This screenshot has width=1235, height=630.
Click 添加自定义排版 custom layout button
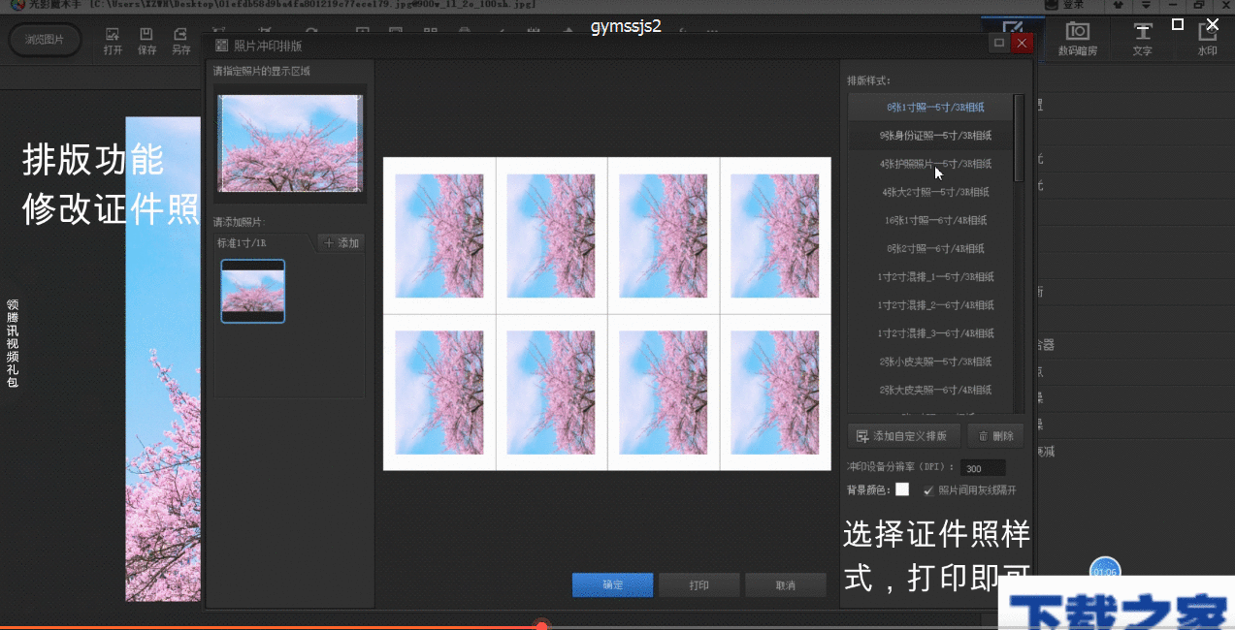click(903, 436)
